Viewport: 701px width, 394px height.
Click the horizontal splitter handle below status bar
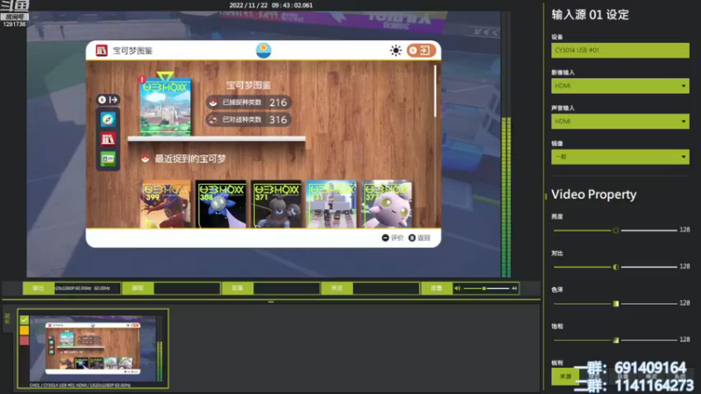[271, 302]
